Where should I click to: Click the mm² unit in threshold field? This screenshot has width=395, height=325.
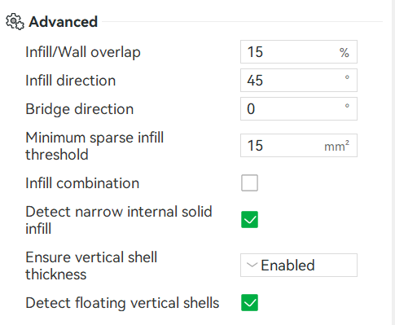pos(336,147)
